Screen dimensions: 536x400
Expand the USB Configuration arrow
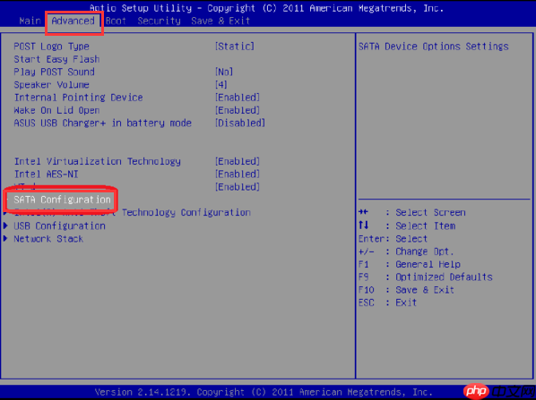coord(5,226)
